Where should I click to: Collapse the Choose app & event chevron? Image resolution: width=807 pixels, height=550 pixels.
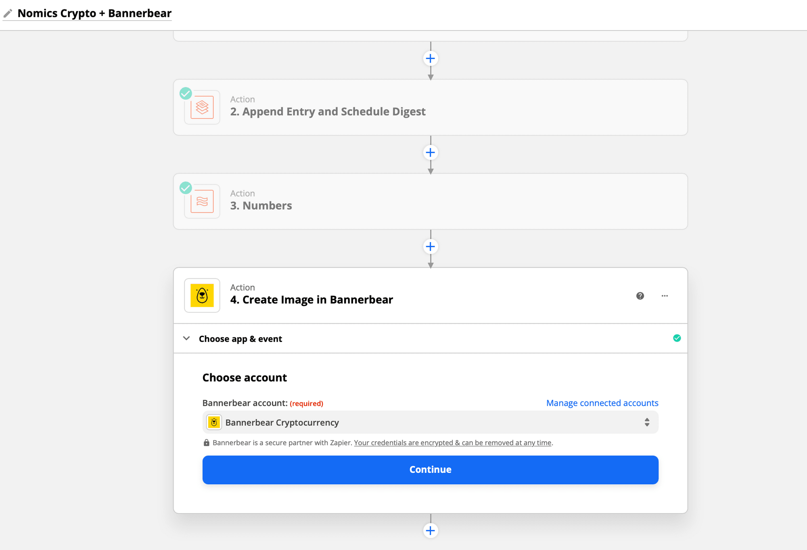186,338
